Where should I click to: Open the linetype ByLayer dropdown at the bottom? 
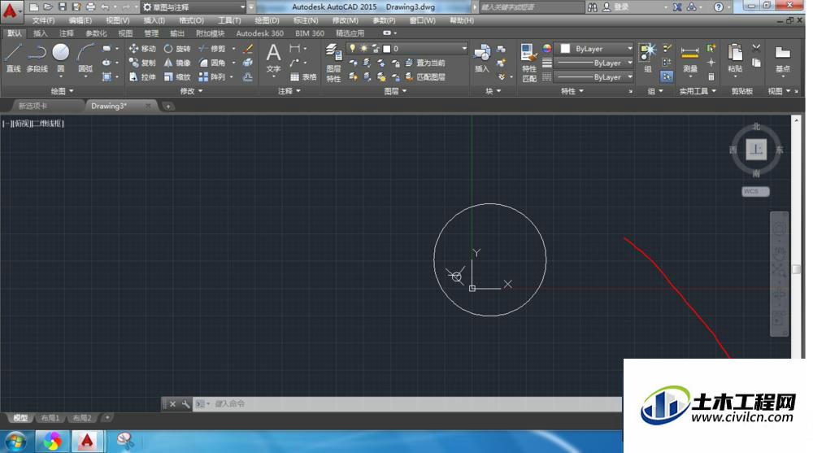click(595, 76)
